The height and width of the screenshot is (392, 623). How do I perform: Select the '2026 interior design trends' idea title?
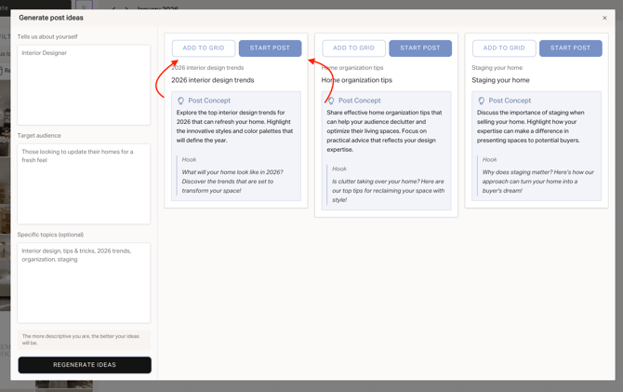[213, 80]
